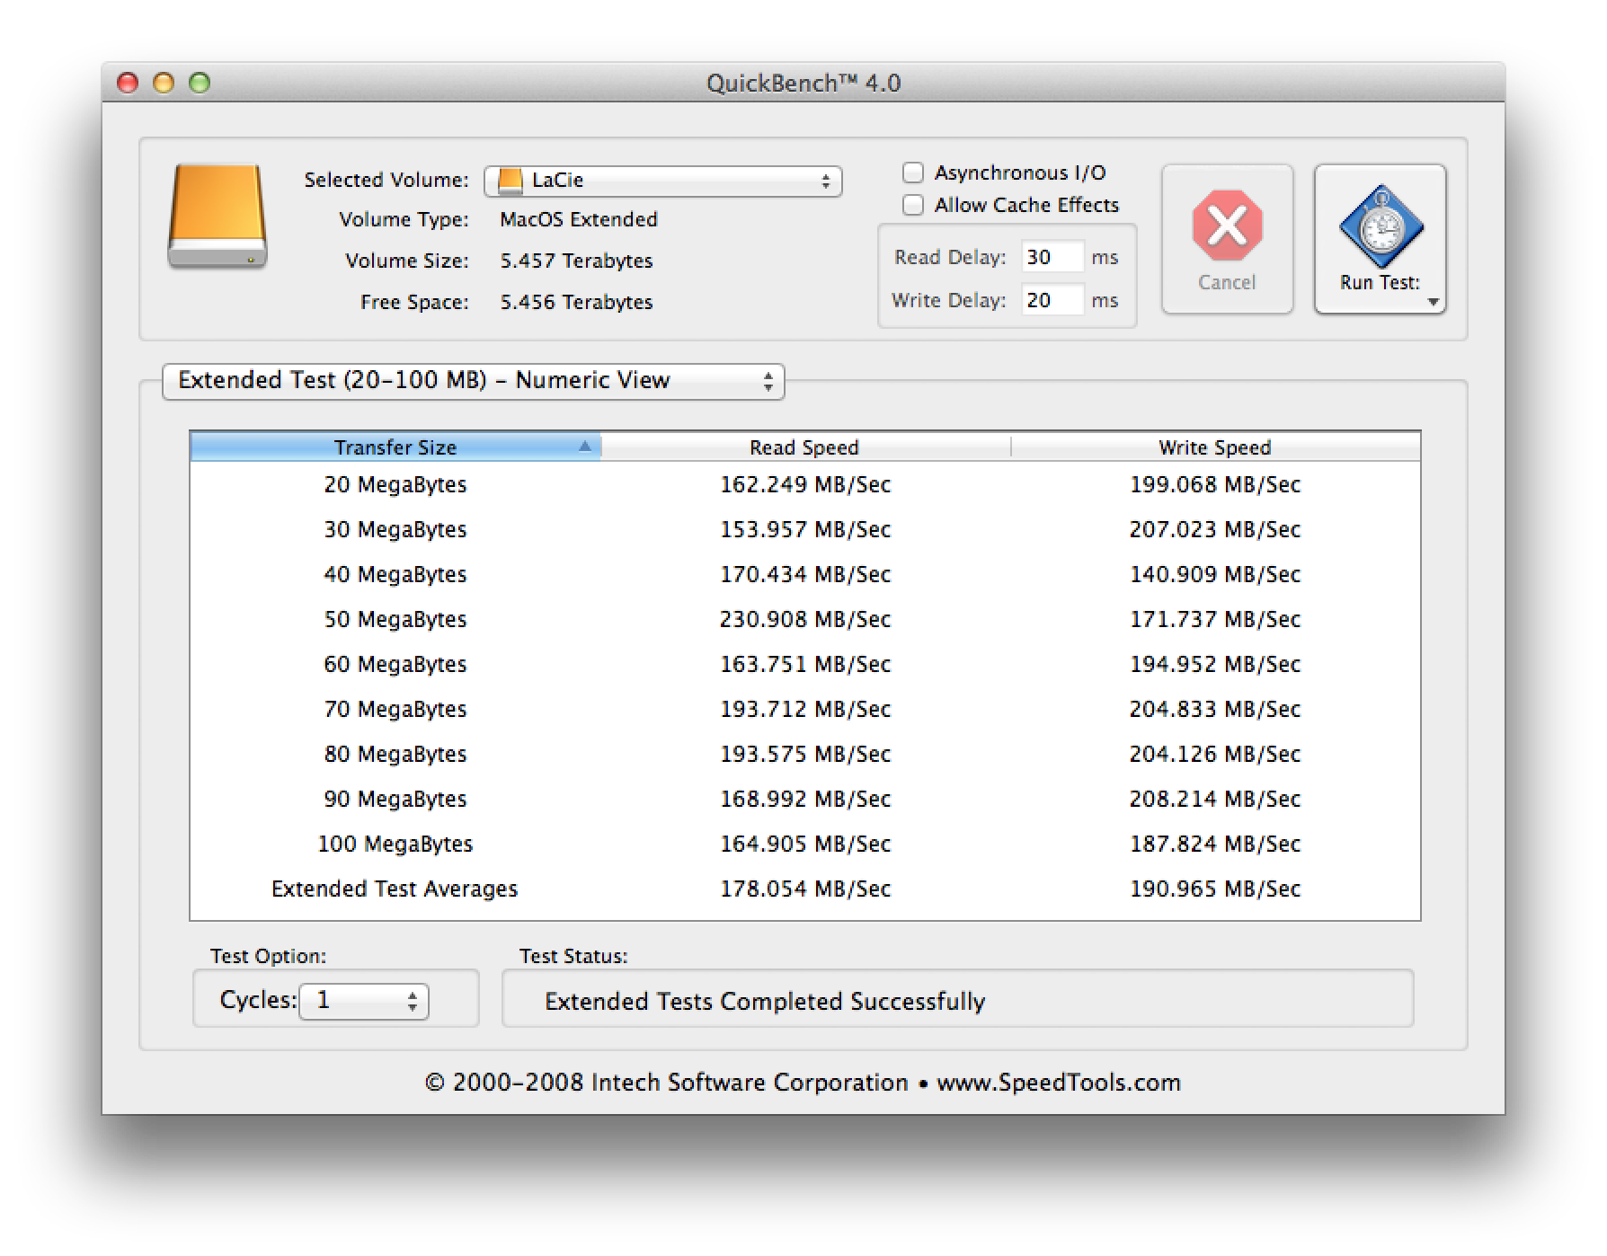The image size is (1607, 1256).
Task: Select the 20 MegaBytes row
Action: (x=805, y=484)
